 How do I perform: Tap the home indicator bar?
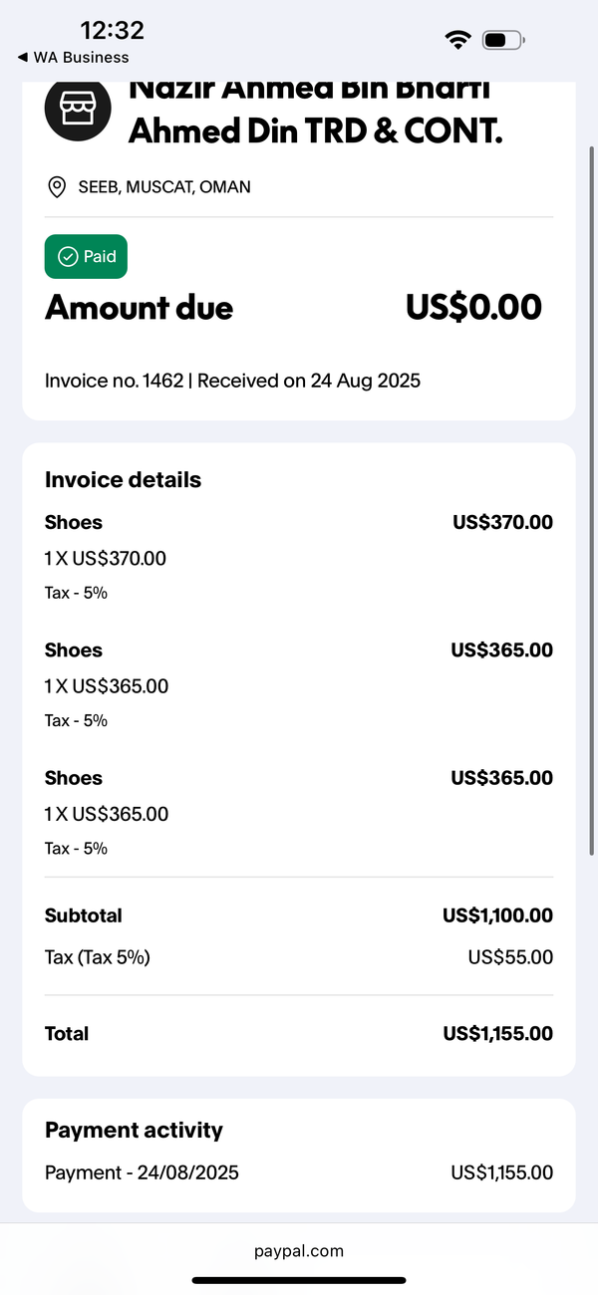click(299, 1280)
